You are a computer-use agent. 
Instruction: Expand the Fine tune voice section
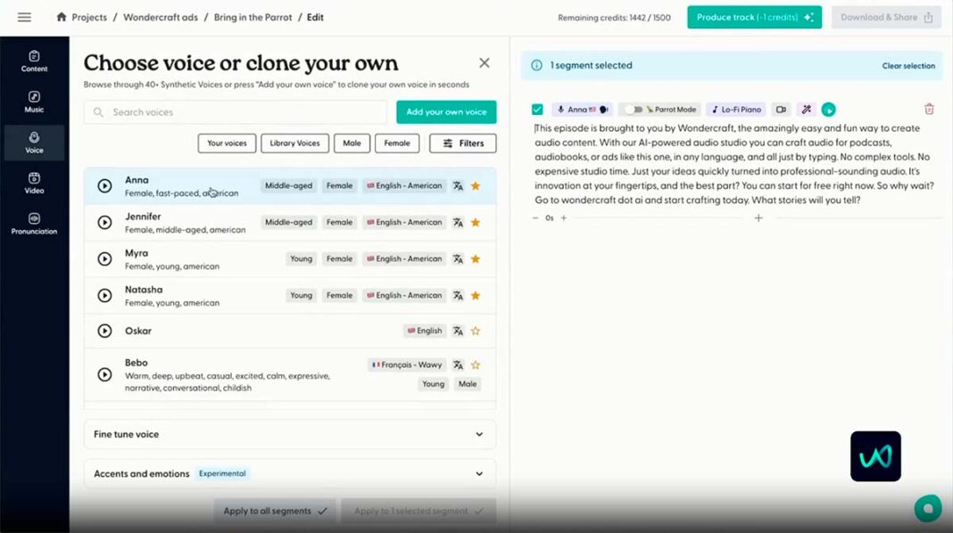(x=289, y=434)
